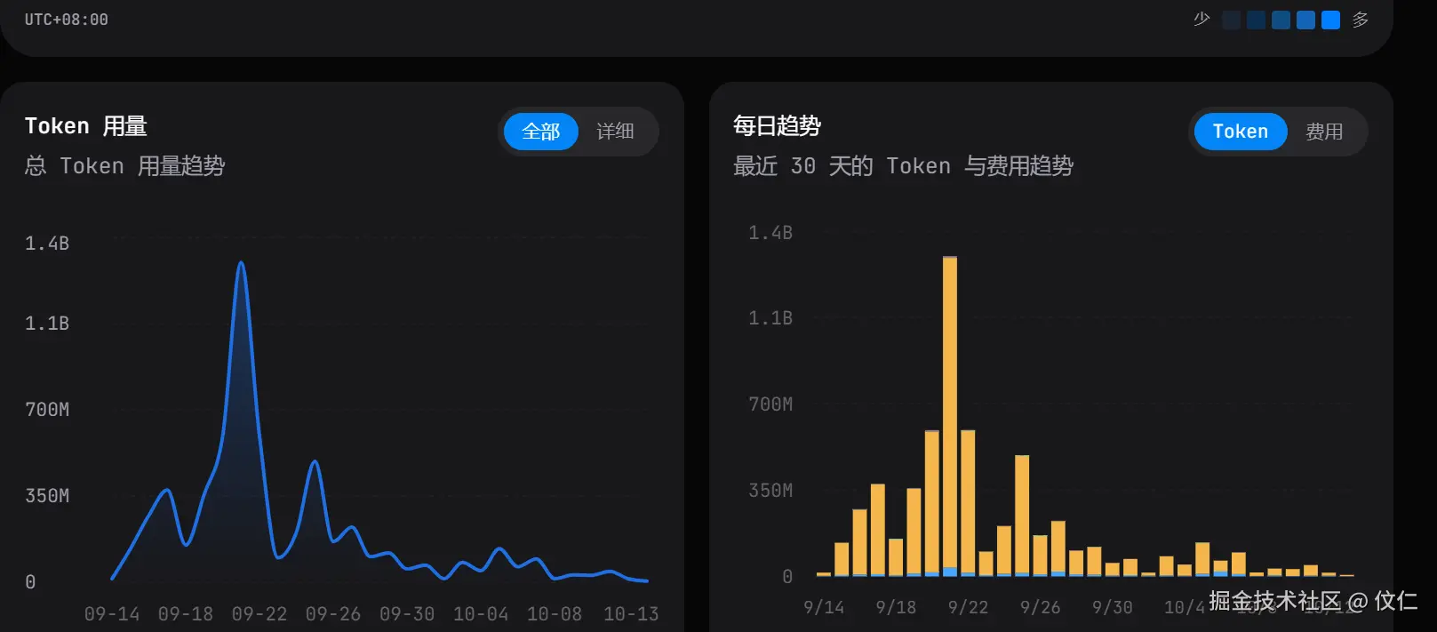The height and width of the screenshot is (632, 1437).
Task: Select the 全部 tab in Token 用量
Action: coord(540,132)
